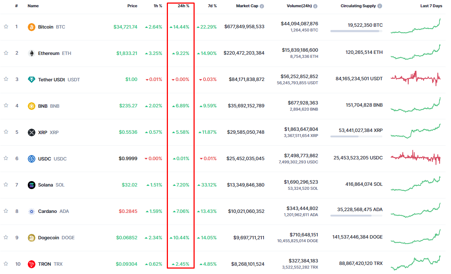
Task: Click Dogecoin 24h change 10.44%
Action: pos(179,238)
